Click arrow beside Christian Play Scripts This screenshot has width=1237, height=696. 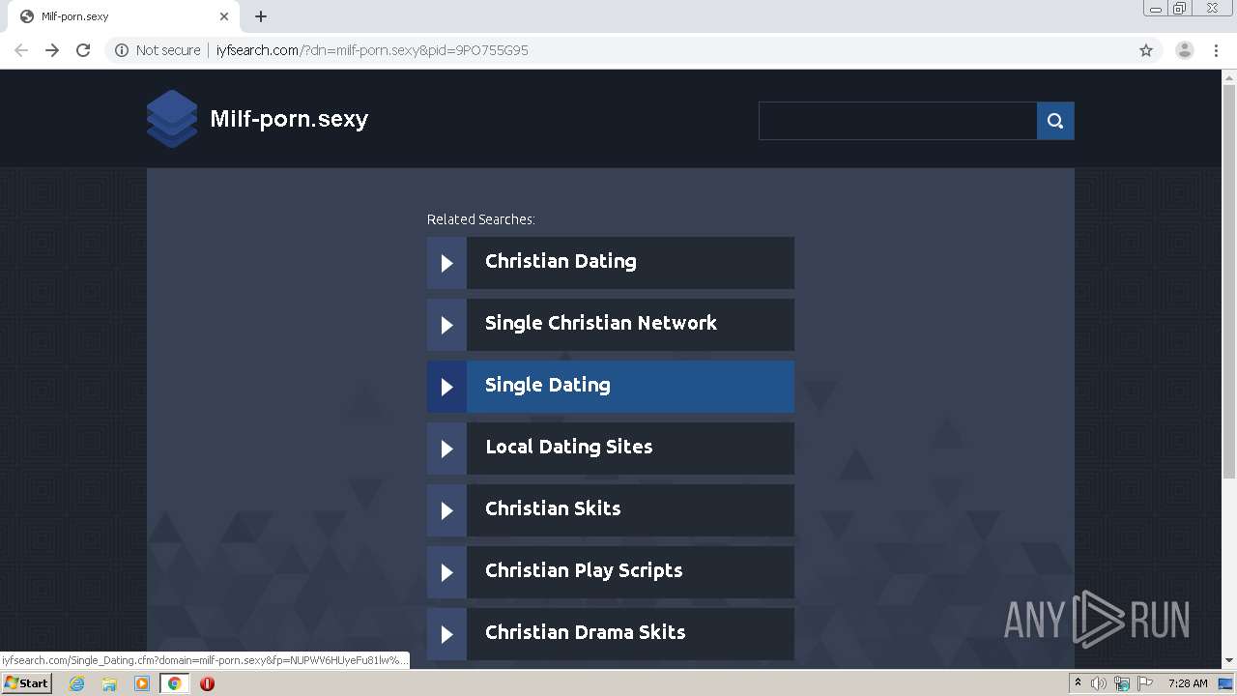pyautogui.click(x=446, y=572)
